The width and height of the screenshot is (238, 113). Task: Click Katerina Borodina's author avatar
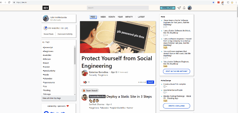84,73
